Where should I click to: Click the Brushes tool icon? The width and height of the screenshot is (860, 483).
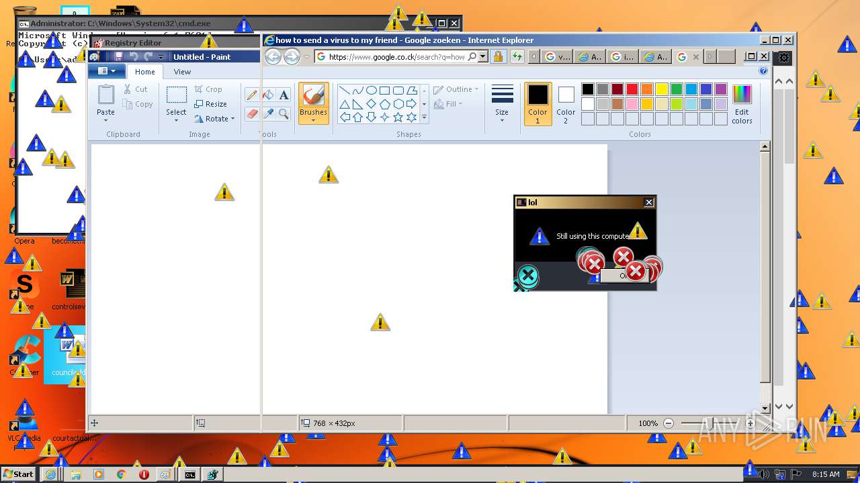click(313, 95)
